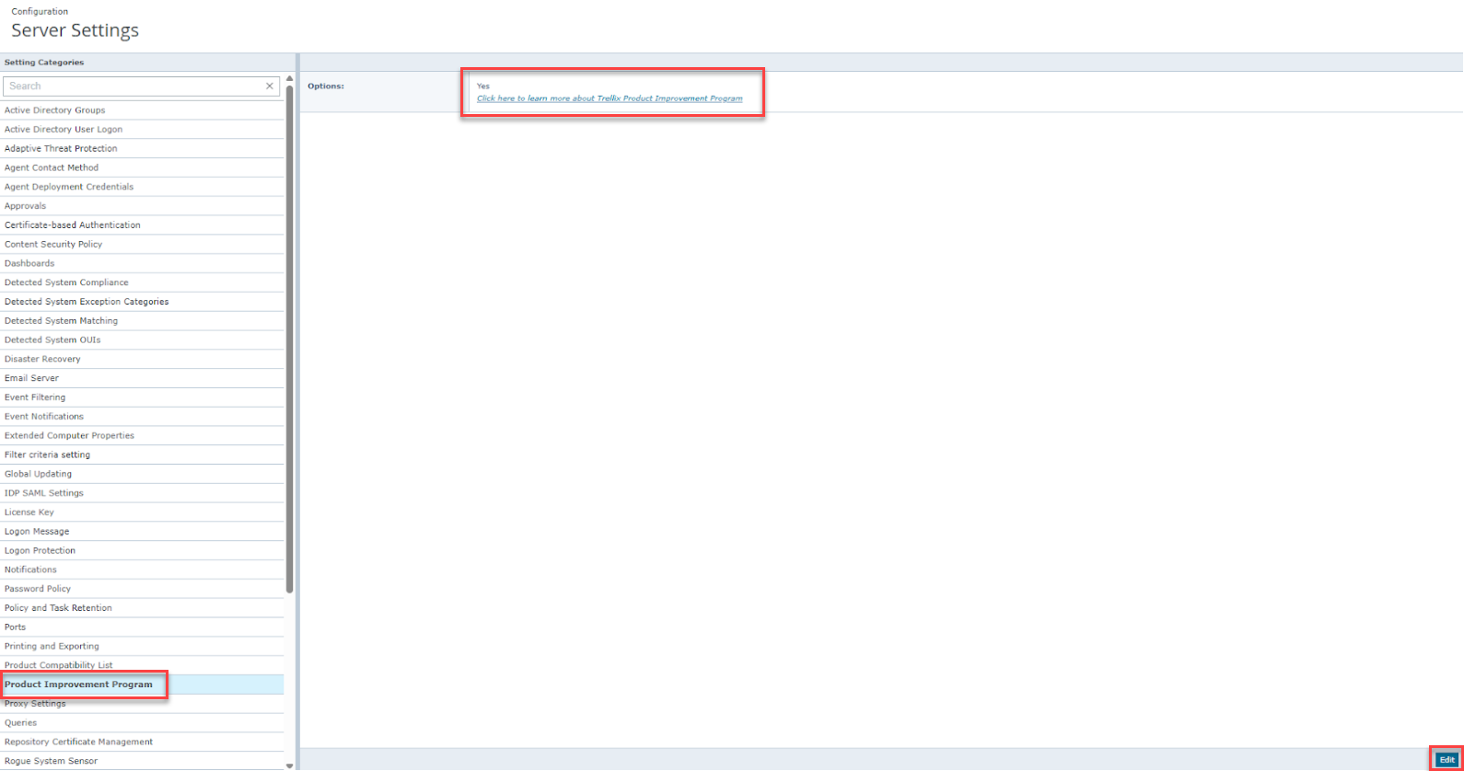Click the Configuration breadcrumb label
The image size is (1464, 771).
pyautogui.click(x=40, y=12)
